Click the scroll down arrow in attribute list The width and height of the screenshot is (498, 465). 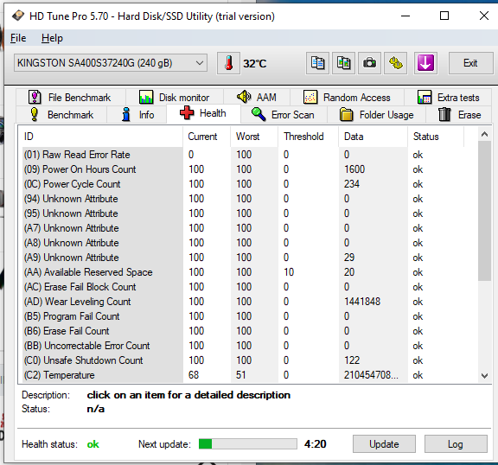[x=484, y=376]
